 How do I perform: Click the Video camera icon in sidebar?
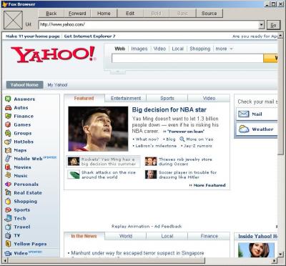8,253
